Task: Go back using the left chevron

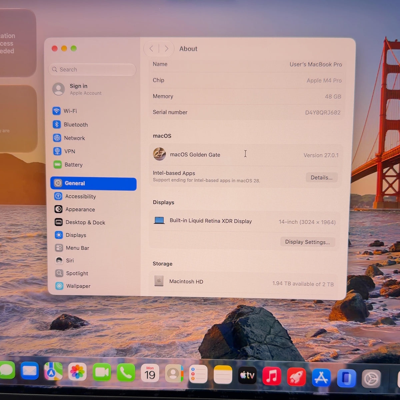Action: [x=151, y=49]
